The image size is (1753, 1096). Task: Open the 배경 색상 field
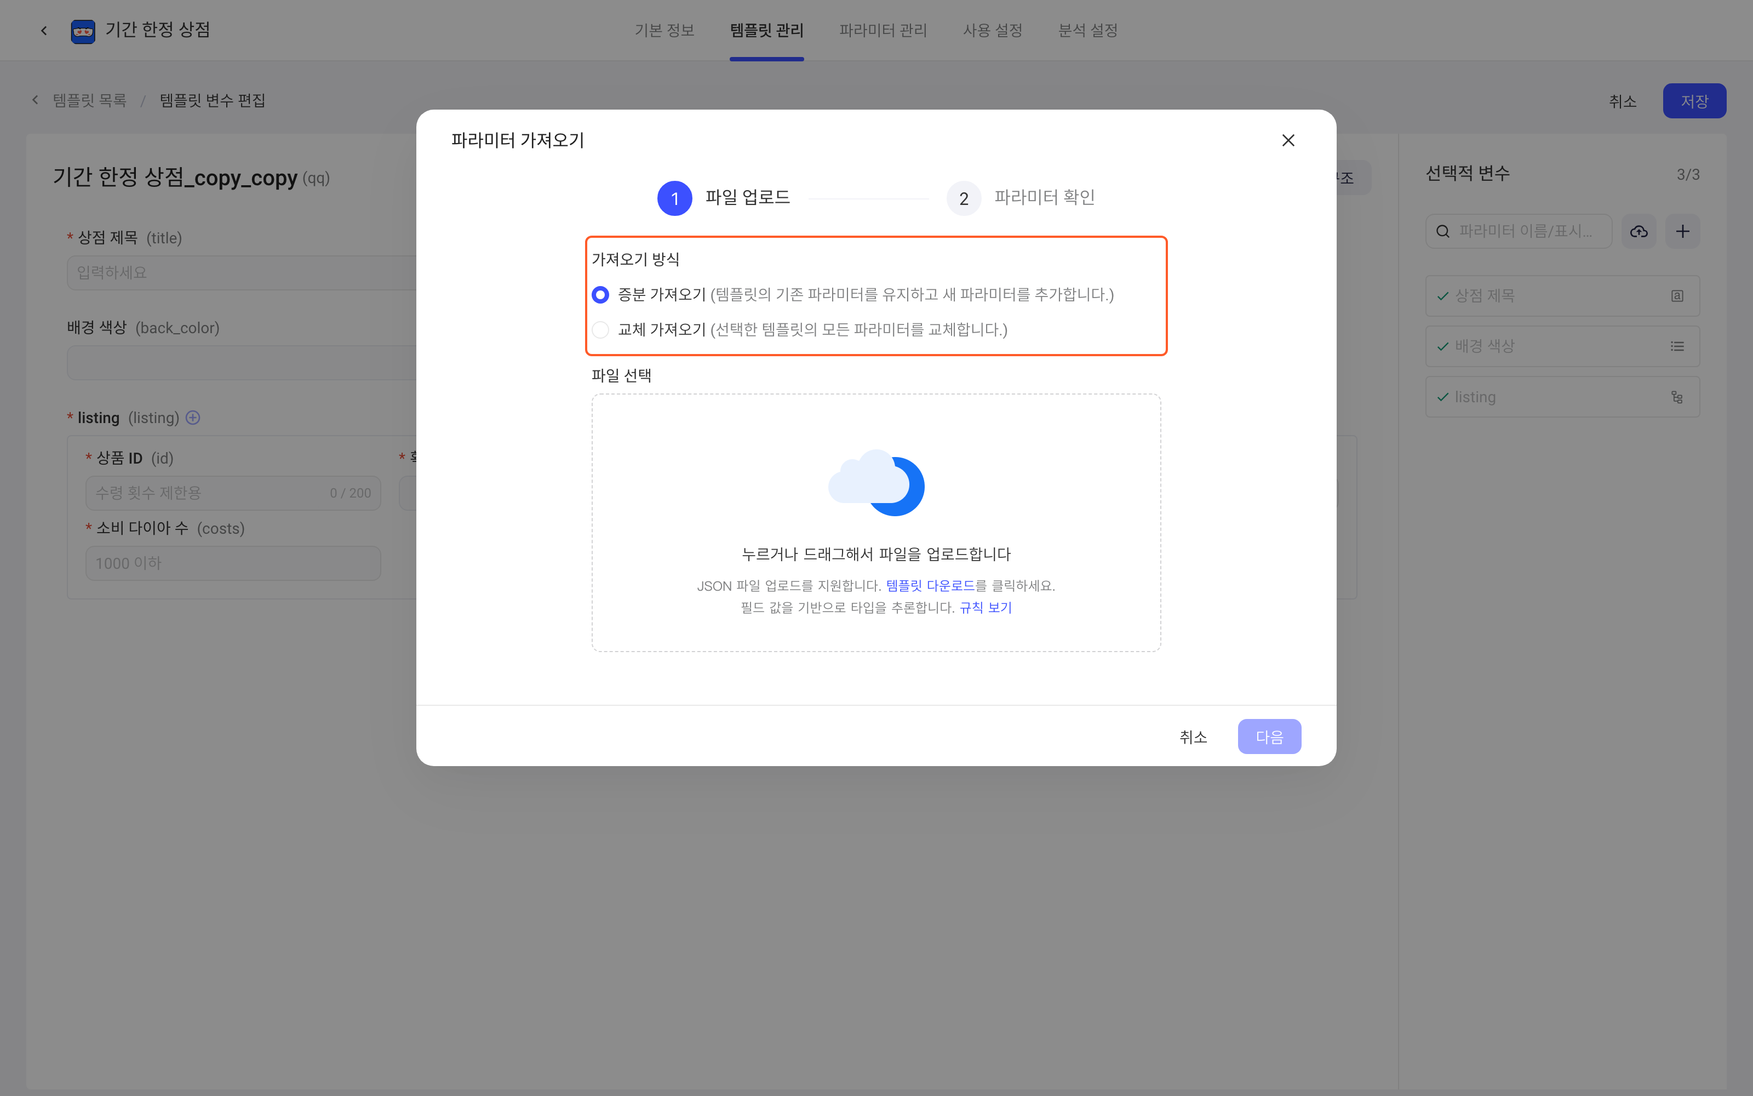pos(242,362)
